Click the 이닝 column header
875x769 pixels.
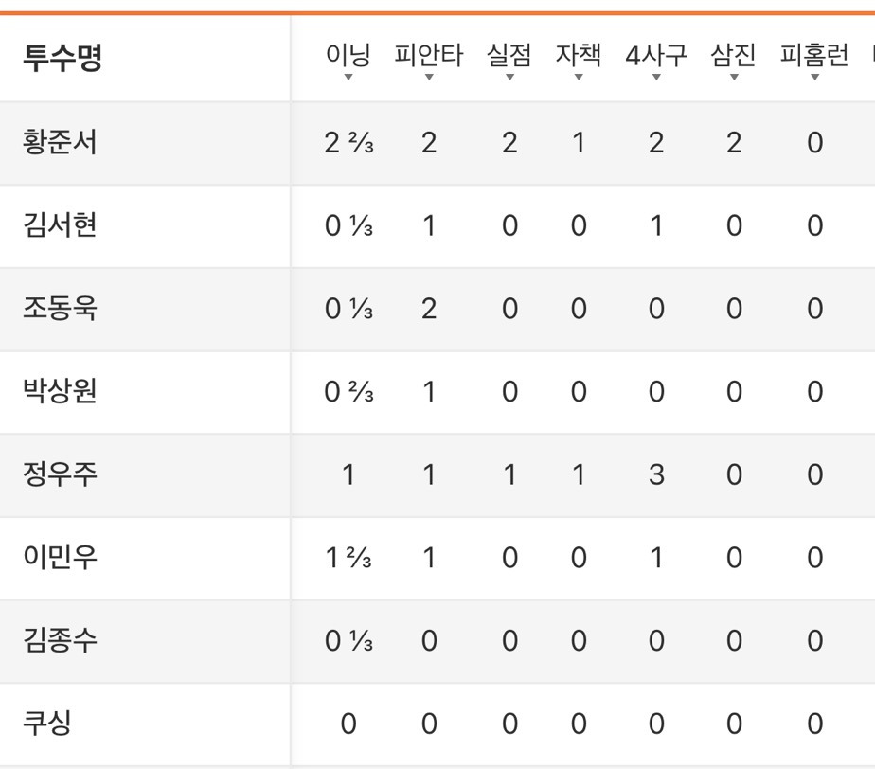(x=348, y=55)
